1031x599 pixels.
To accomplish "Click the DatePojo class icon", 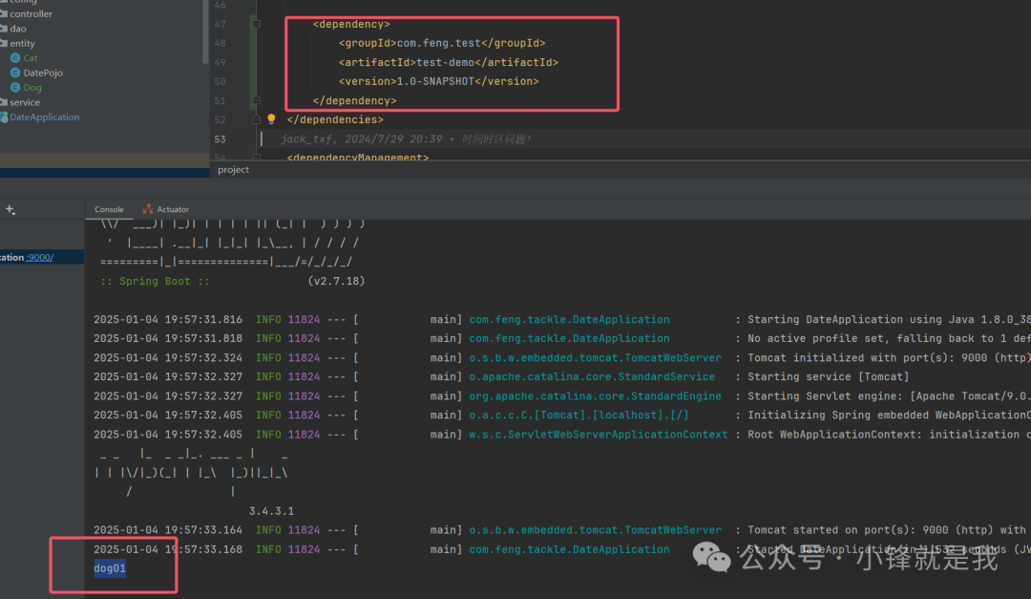I will point(15,73).
